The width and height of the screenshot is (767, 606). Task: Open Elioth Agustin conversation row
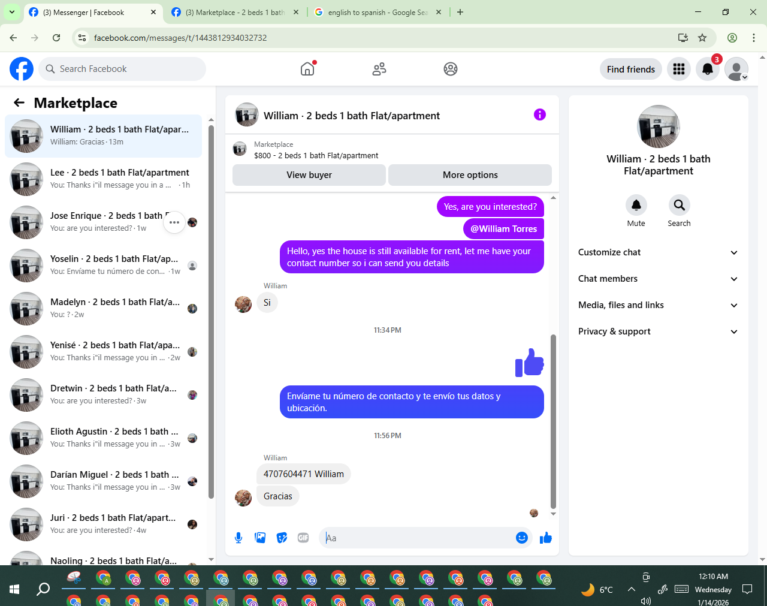(x=103, y=438)
